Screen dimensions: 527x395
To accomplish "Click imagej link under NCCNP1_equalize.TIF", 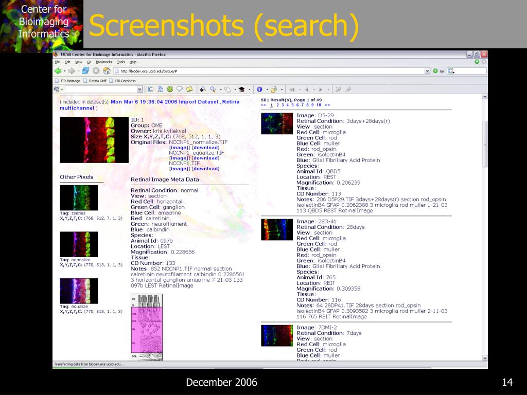I will pos(180,158).
